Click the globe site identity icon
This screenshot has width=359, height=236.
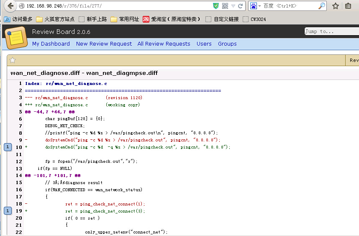(x=22, y=6)
